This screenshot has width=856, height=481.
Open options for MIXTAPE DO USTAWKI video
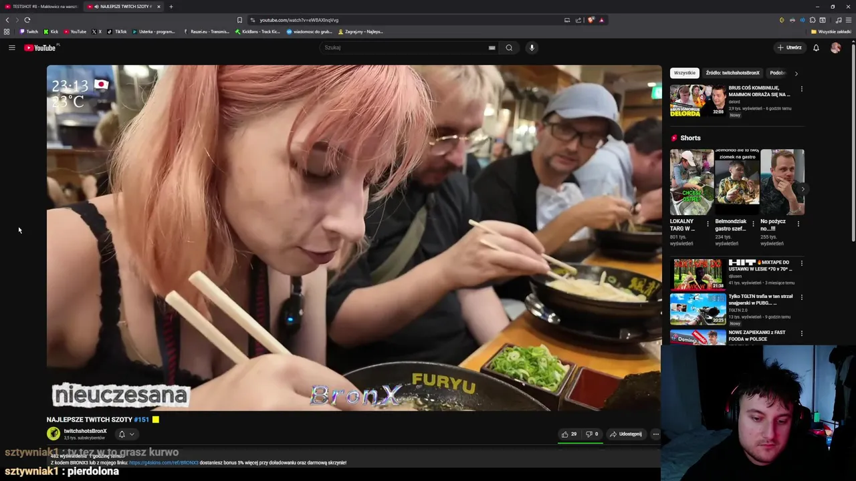coord(801,263)
